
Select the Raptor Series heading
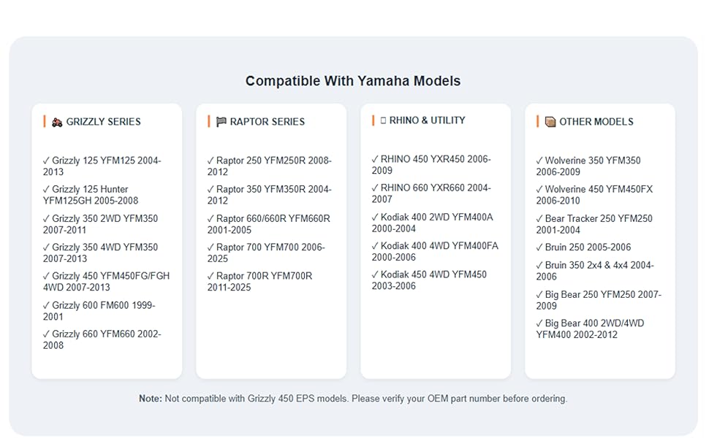click(x=268, y=122)
